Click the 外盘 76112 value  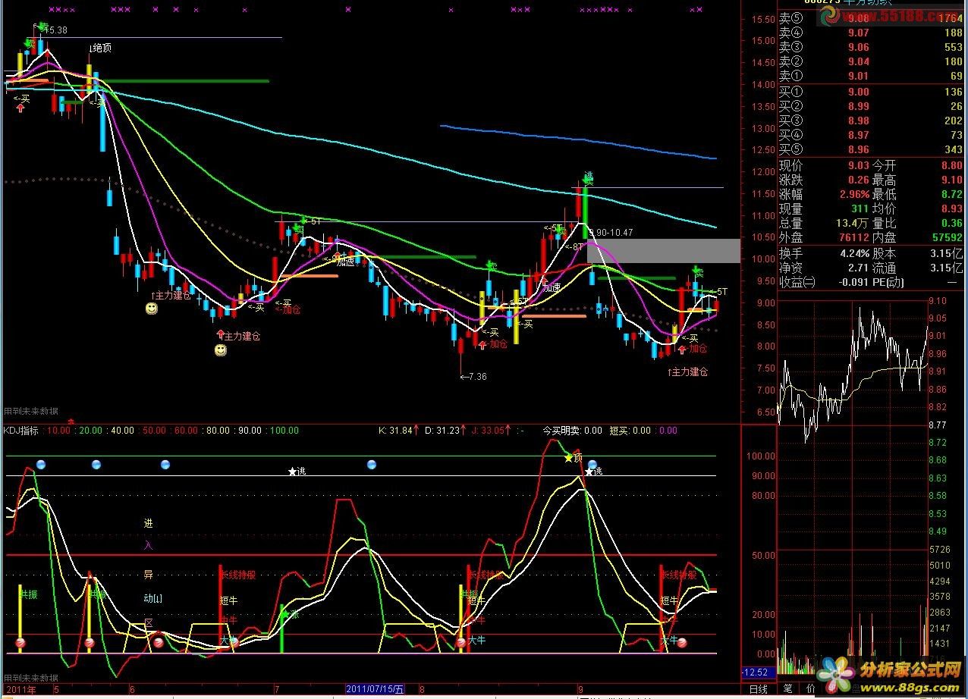[853, 237]
